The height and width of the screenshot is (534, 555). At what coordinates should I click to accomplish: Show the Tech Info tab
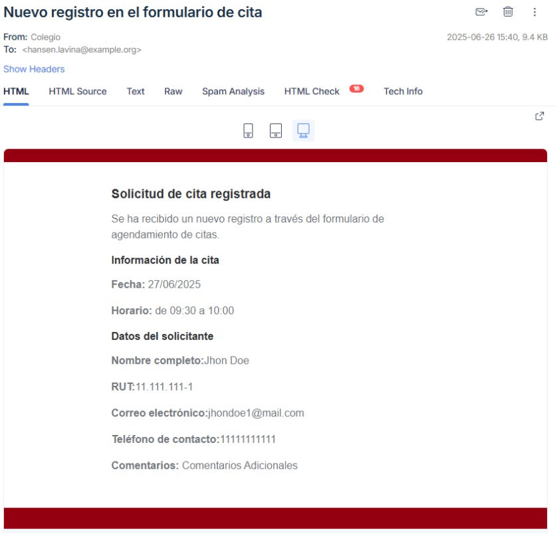click(x=403, y=92)
